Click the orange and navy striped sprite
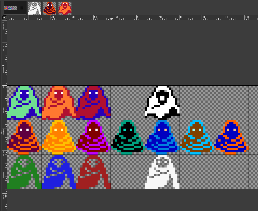 [231, 137]
